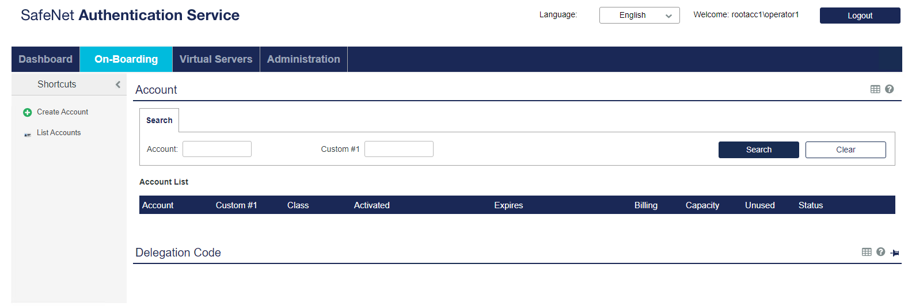Click the List Accounts card icon
This screenshot has width=908, height=306.
click(x=28, y=135)
